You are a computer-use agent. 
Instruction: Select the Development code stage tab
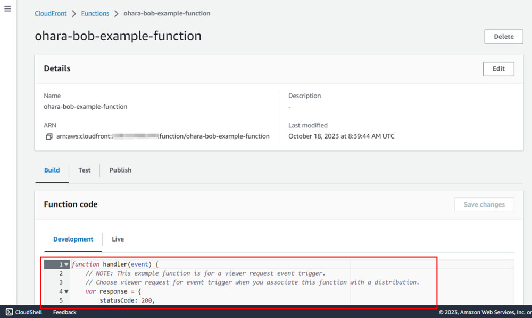[73, 239]
